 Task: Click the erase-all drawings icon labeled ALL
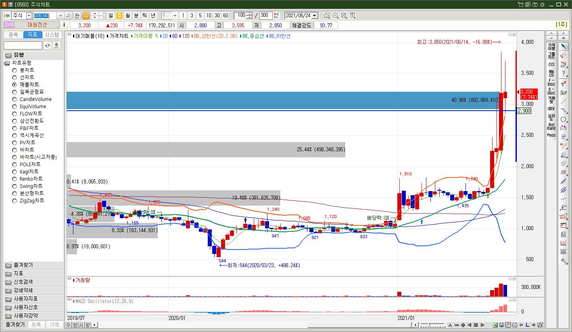point(564,64)
